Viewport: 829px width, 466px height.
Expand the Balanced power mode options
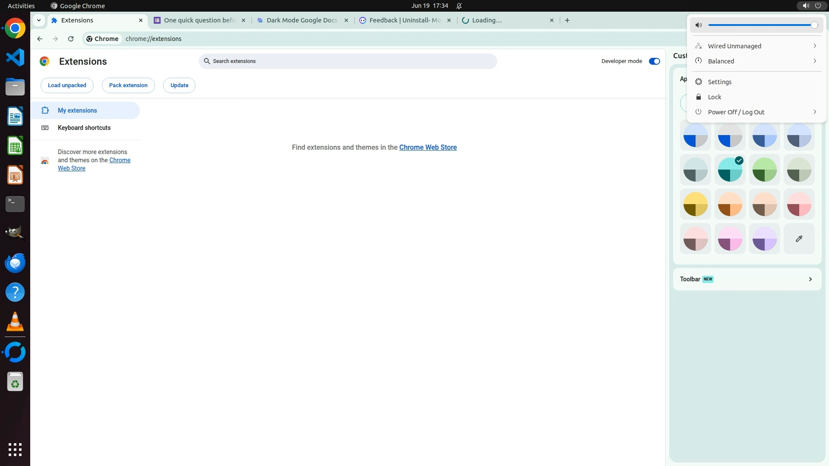(814, 61)
